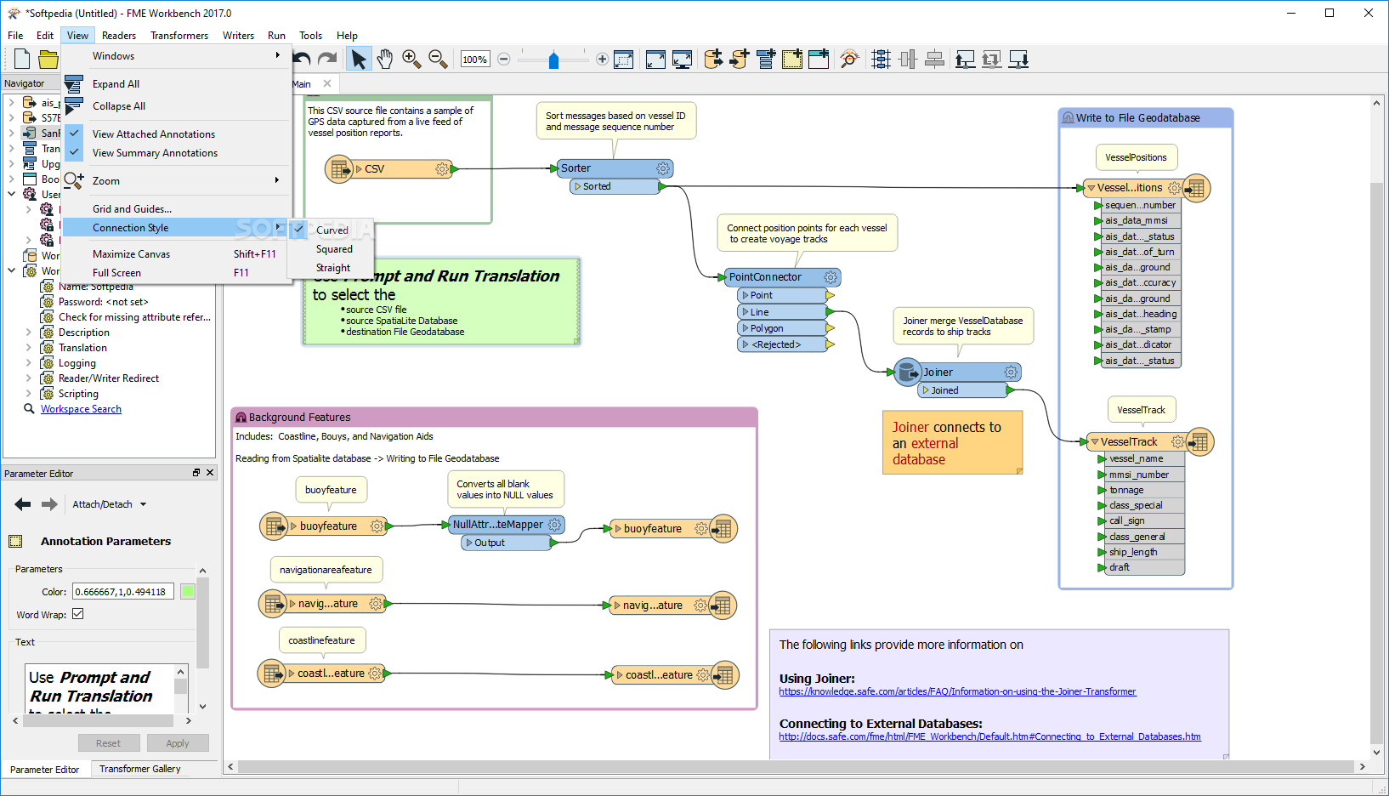Viewport: 1389px width, 796px height.
Task: Click the Maximize Canvas toolbar icon
Action: (x=655, y=59)
